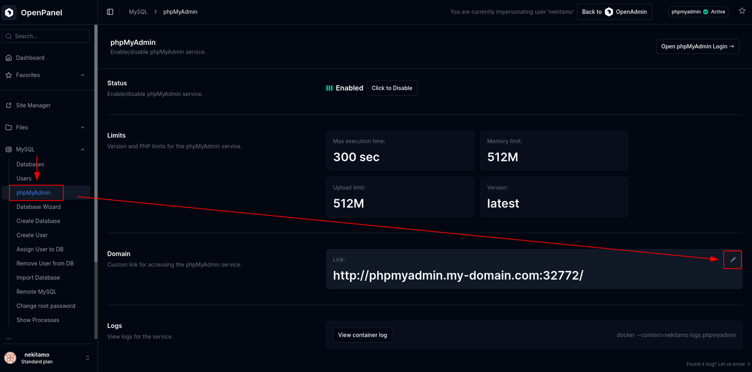Toggle the sidebar panel icon
The image size is (752, 372).
click(x=110, y=12)
